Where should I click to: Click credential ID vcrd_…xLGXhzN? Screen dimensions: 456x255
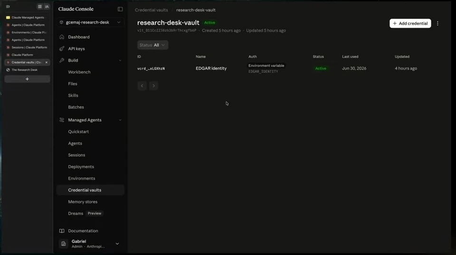[x=151, y=68]
